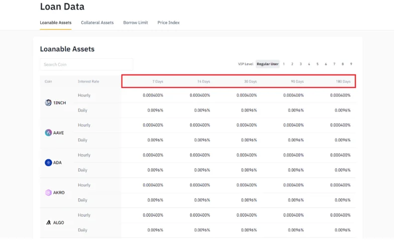Click the 1INCH coin name
The image size is (398, 241).
pyautogui.click(x=59, y=103)
